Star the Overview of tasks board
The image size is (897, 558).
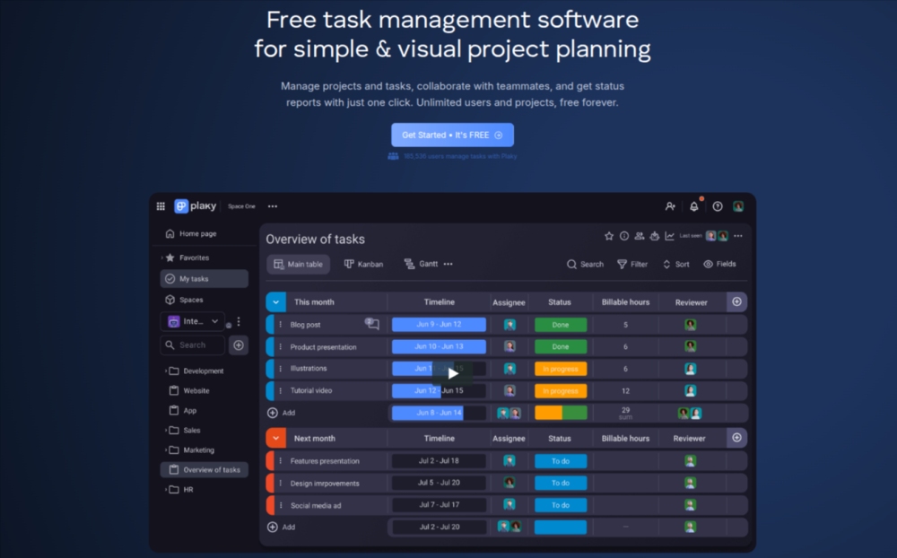pos(609,236)
